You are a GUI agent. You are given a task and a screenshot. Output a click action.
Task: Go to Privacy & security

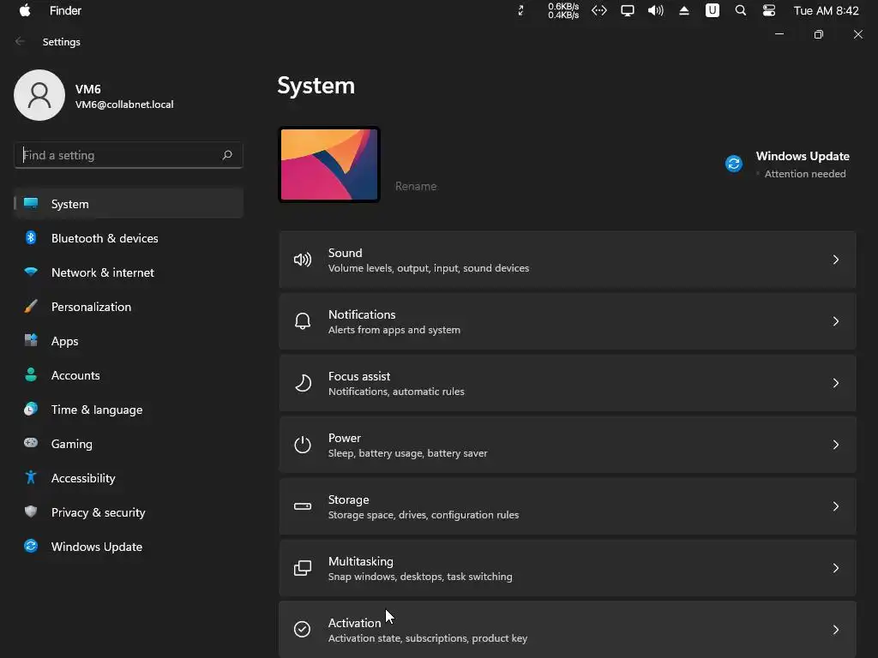(129, 512)
